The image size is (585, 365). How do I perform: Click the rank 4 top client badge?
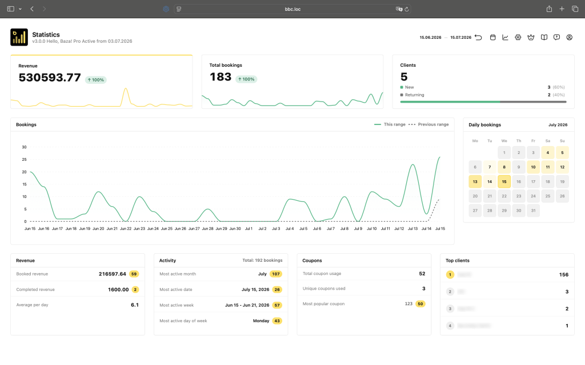pos(450,326)
